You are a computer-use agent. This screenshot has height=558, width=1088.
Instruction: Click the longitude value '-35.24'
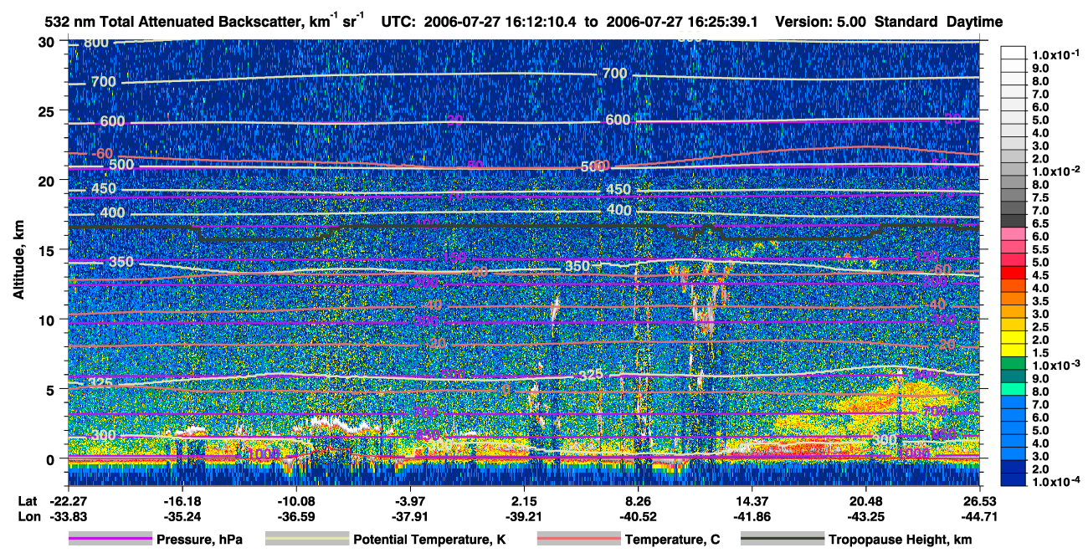click(182, 516)
